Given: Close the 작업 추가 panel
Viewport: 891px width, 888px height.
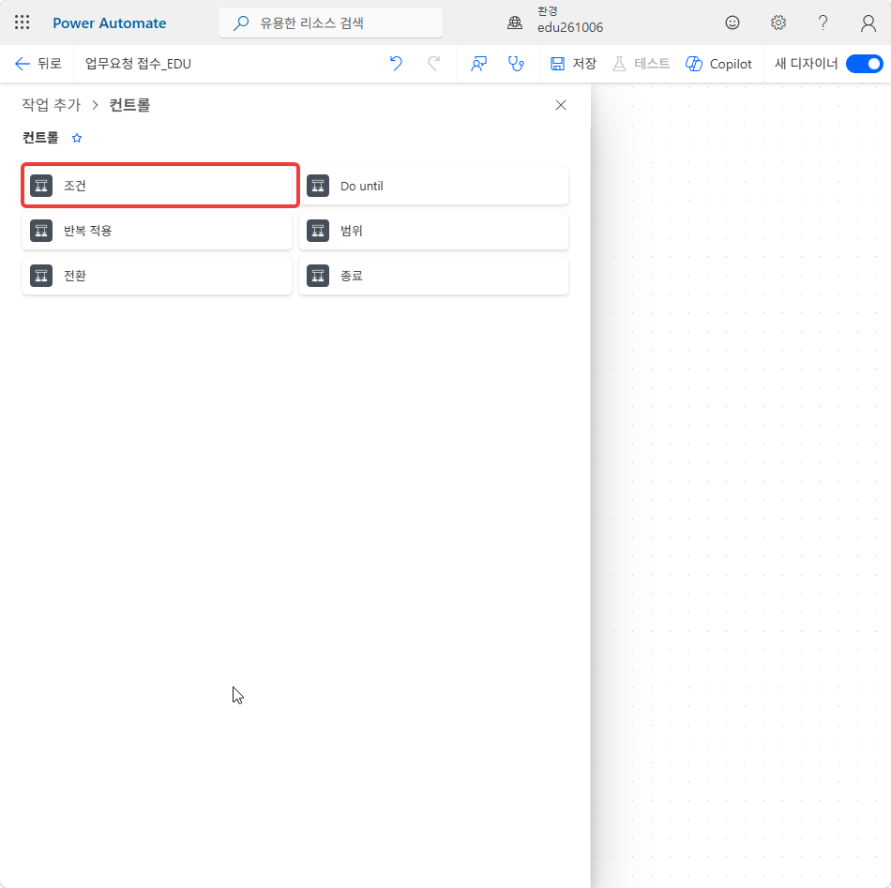Looking at the screenshot, I should point(561,105).
